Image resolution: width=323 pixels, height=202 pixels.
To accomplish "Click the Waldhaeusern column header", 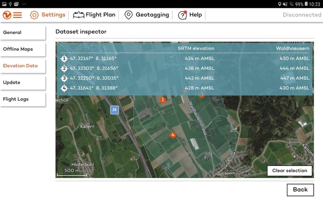I will [292, 48].
